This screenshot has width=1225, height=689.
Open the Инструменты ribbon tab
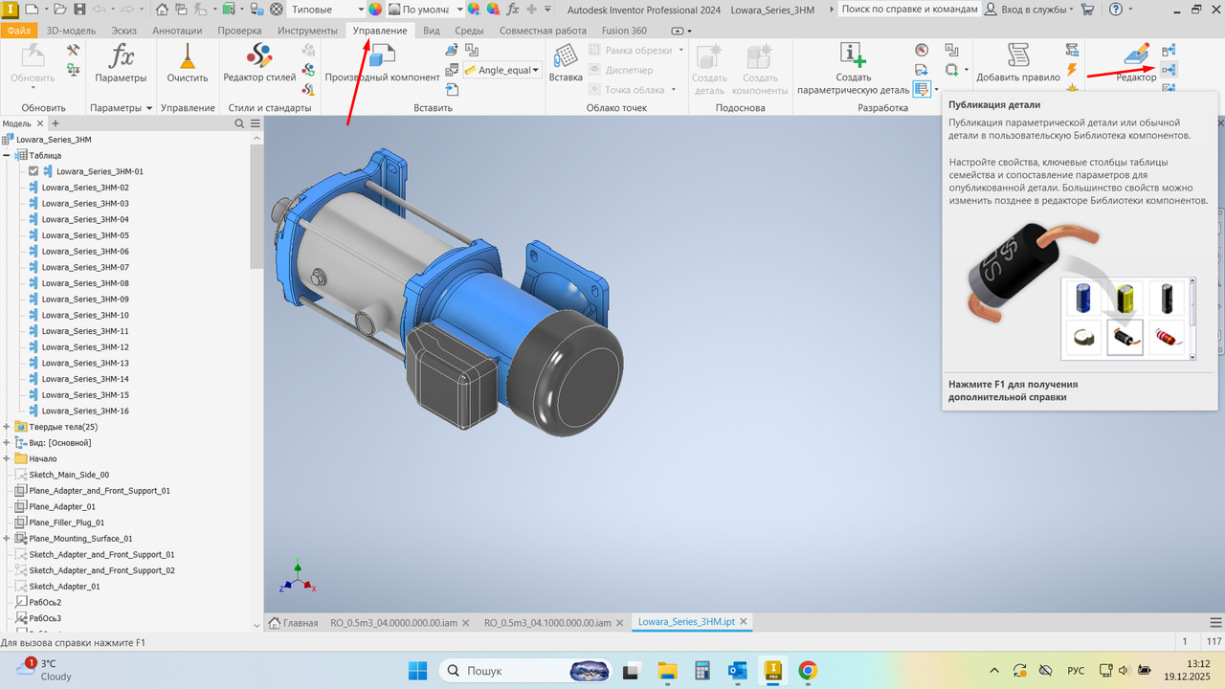[x=307, y=31]
